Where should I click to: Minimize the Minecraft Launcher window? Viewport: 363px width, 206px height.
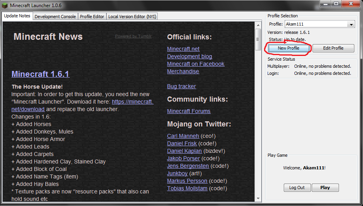click(x=326, y=4)
